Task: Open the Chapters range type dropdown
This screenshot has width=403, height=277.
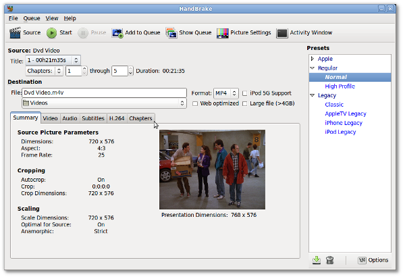Action: (x=44, y=71)
